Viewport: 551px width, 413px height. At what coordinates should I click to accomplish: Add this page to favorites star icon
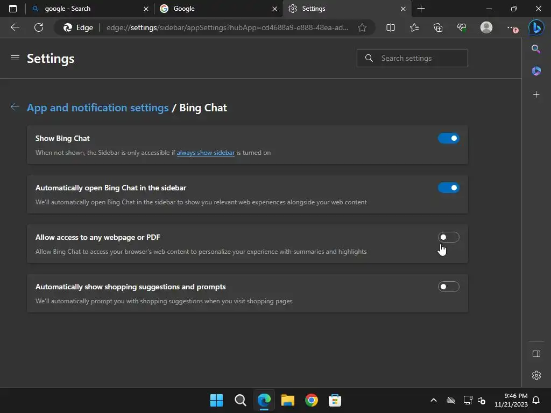(362, 27)
